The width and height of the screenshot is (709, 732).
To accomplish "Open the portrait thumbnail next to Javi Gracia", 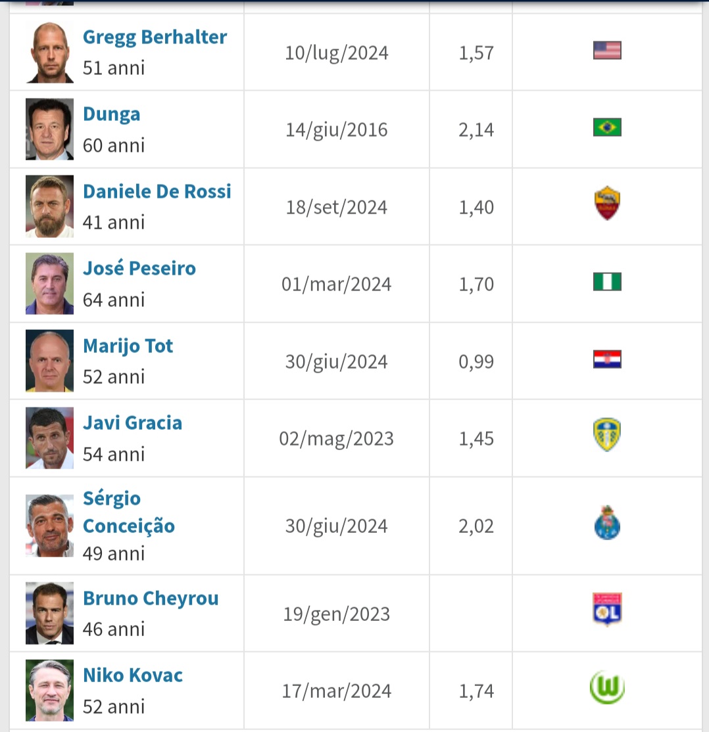I will tap(49, 438).
